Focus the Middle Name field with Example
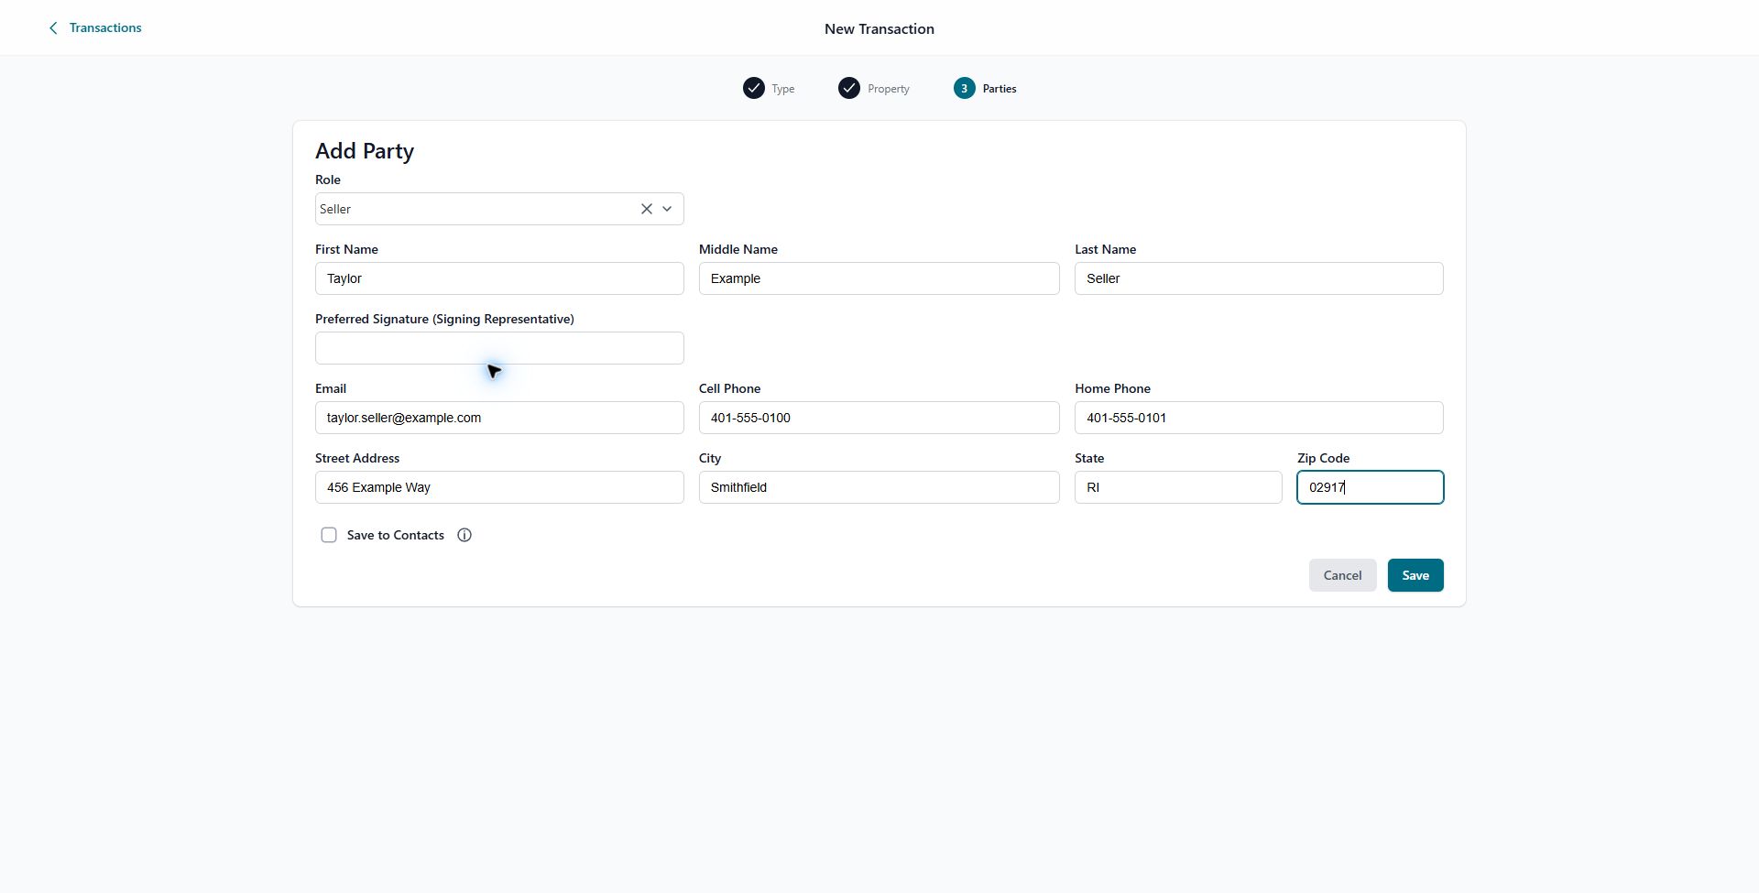The height and width of the screenshot is (893, 1759). (879, 278)
